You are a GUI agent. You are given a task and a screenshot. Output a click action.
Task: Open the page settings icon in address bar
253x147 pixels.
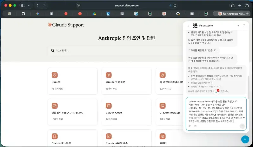pyautogui.click(x=79, y=5)
